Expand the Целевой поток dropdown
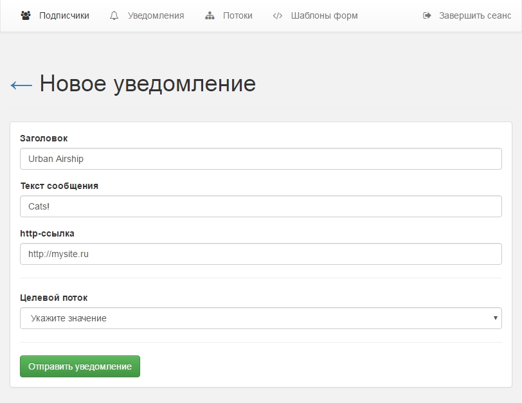Viewport: 522px width, 403px height. click(261, 318)
